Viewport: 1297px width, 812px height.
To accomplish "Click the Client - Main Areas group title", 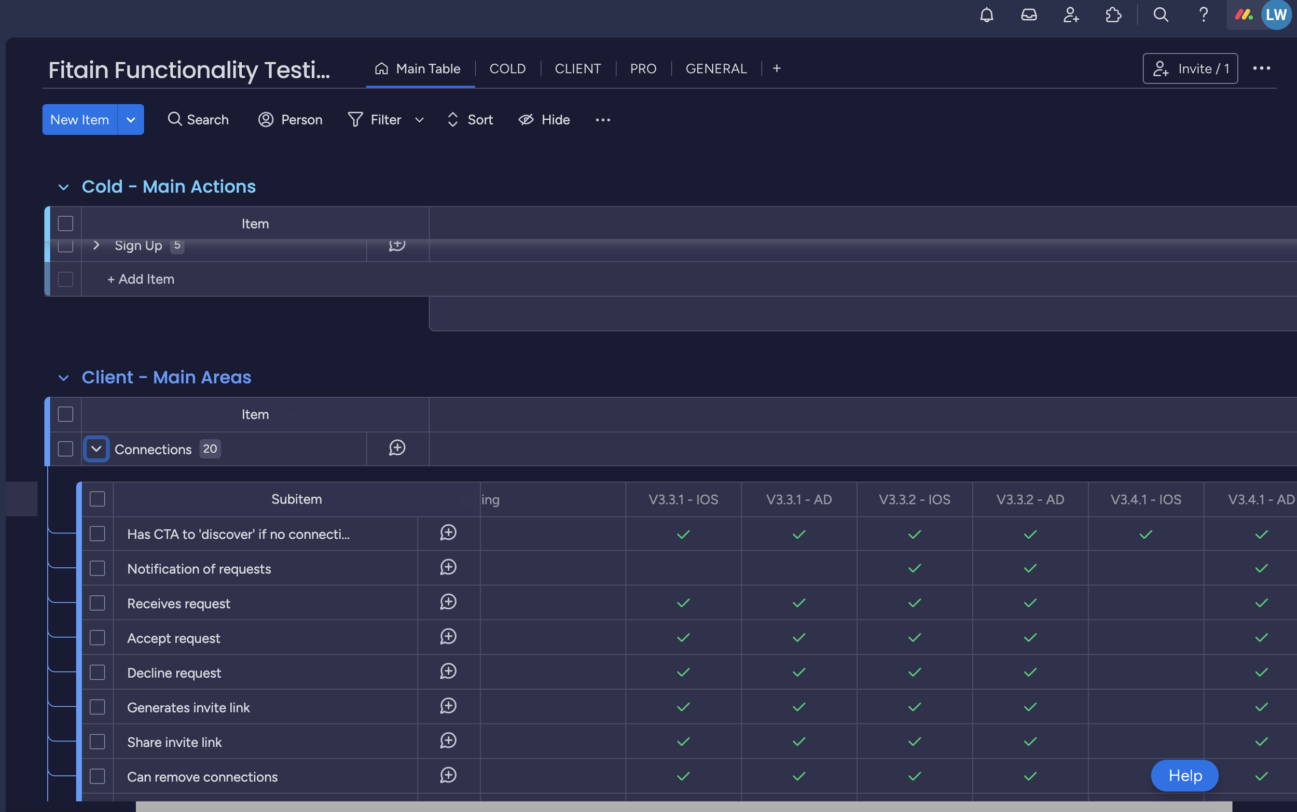I will pyautogui.click(x=167, y=377).
